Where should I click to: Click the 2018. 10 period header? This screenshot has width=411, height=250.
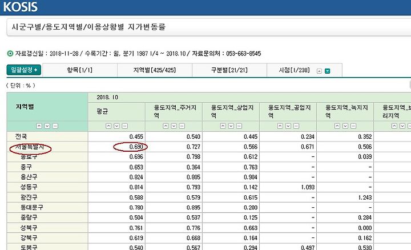pos(107,98)
